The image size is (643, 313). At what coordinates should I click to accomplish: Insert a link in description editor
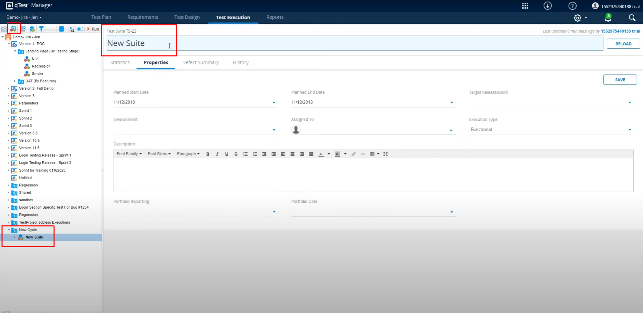click(x=353, y=154)
